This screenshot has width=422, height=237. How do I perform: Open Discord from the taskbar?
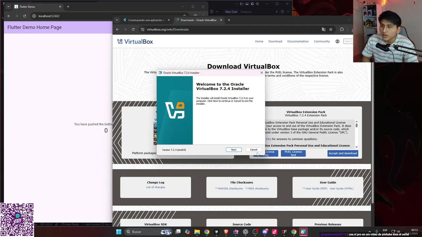(265, 232)
